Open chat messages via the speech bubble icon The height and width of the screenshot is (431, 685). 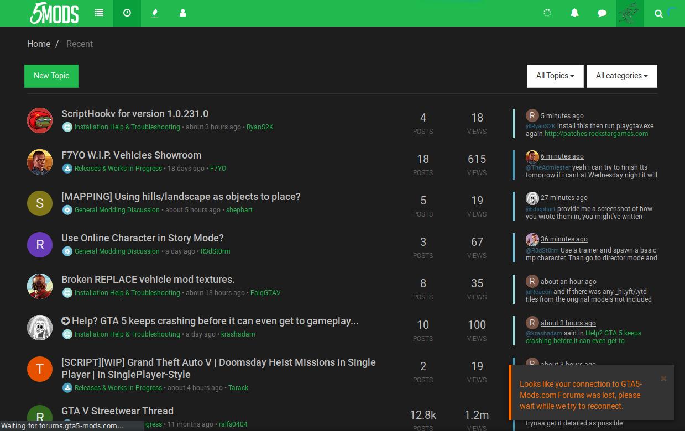pos(602,13)
